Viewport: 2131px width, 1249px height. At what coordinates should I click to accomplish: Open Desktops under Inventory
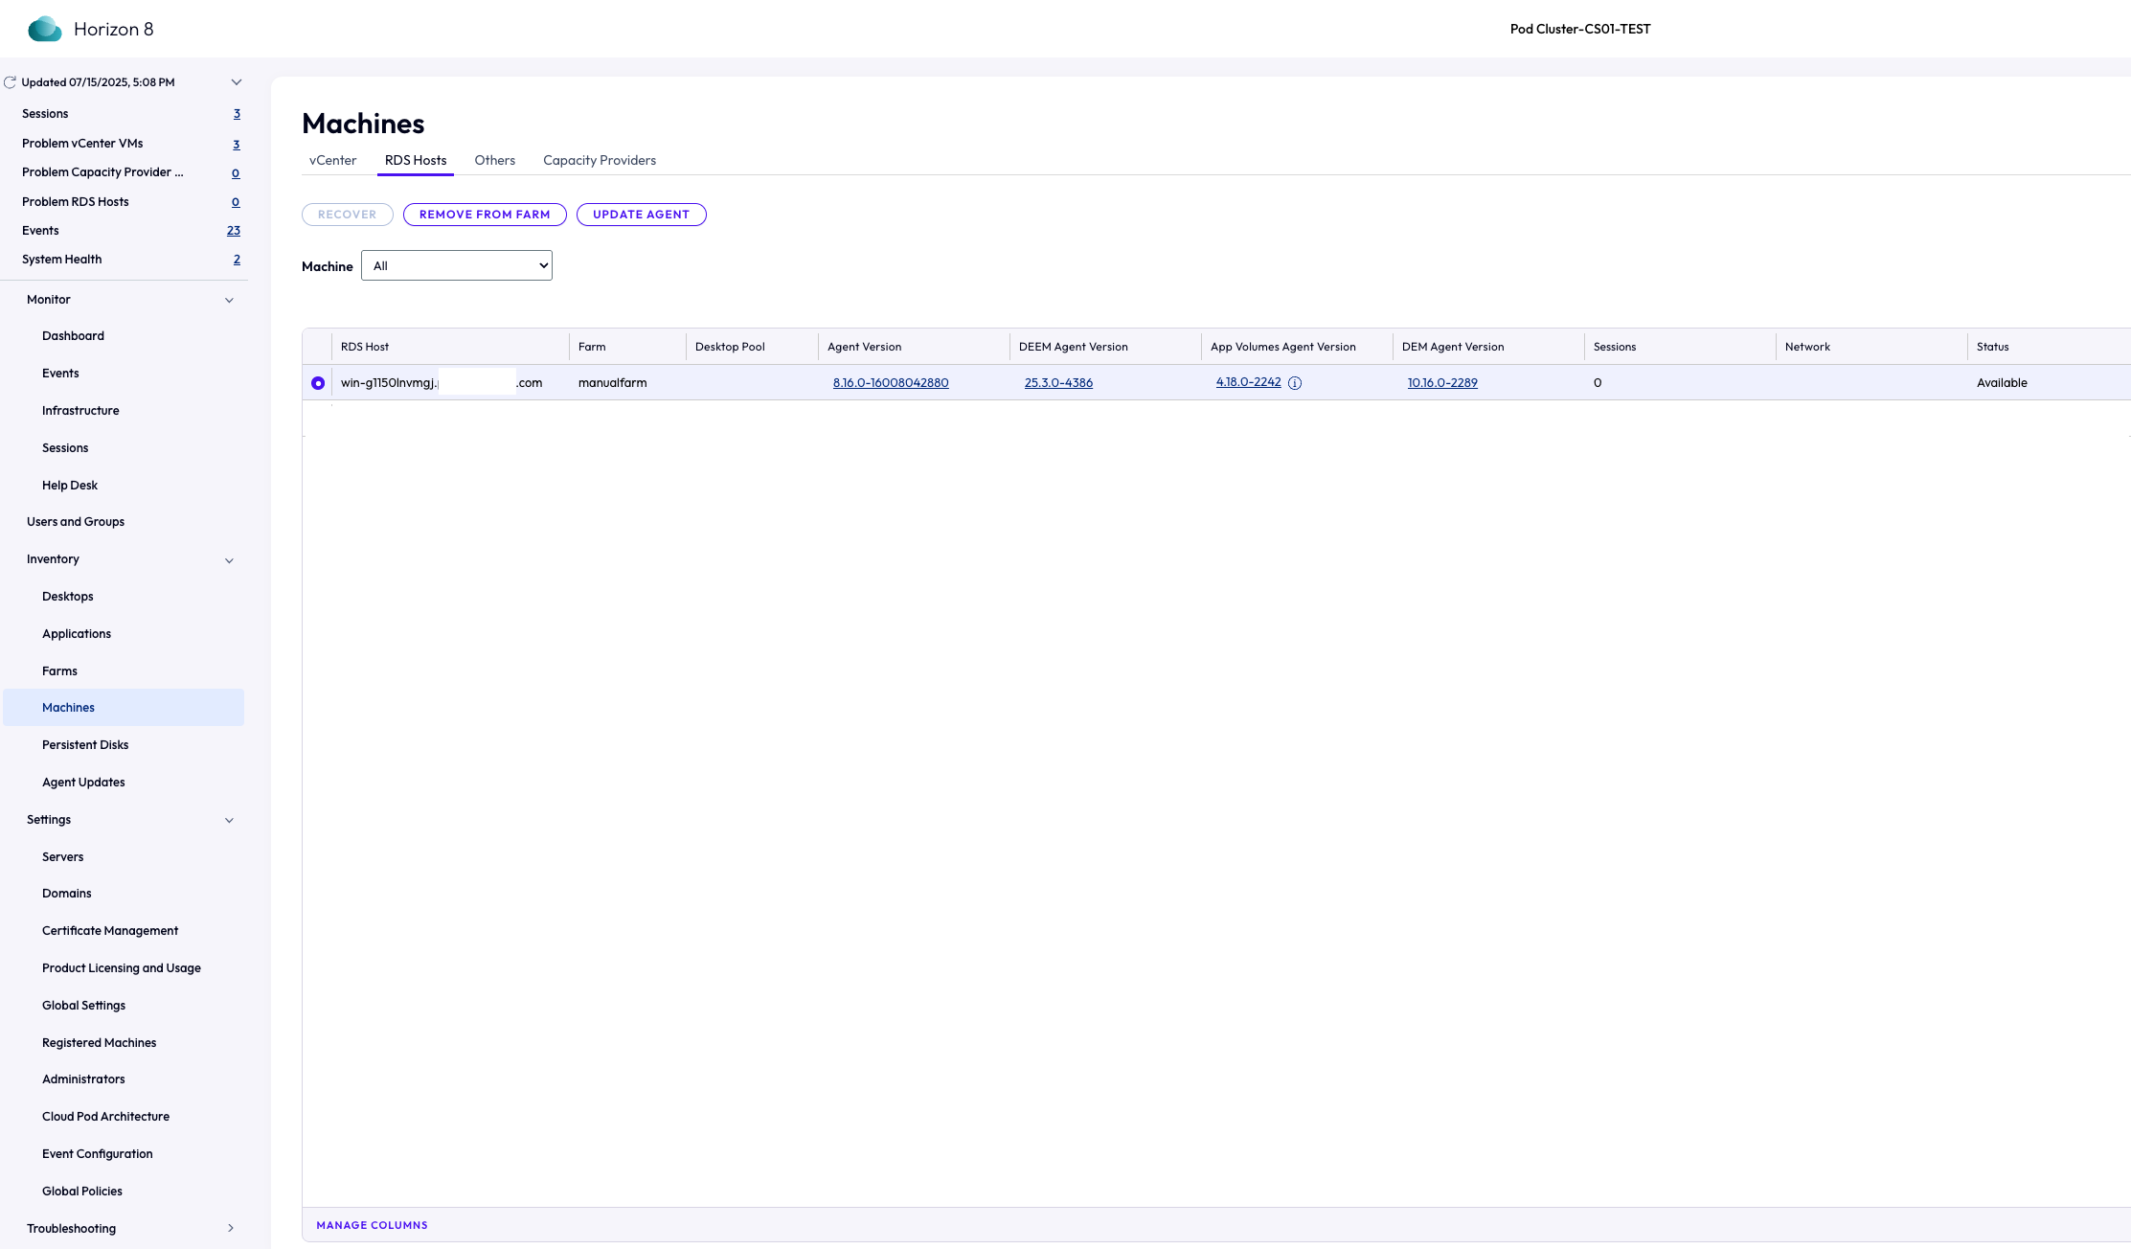click(68, 596)
